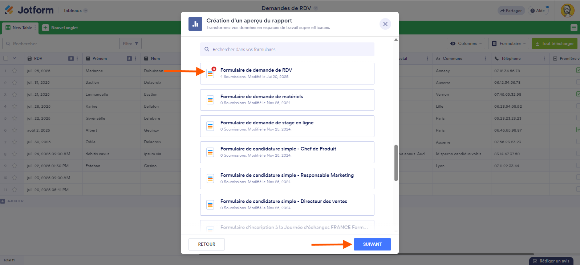This screenshot has width=580, height=265.
Task: Toggle the select-all rows checkbox
Action: pyautogui.click(x=5, y=58)
